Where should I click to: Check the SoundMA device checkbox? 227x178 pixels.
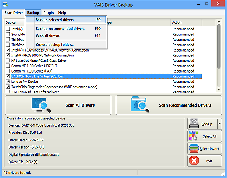(x=8, y=34)
